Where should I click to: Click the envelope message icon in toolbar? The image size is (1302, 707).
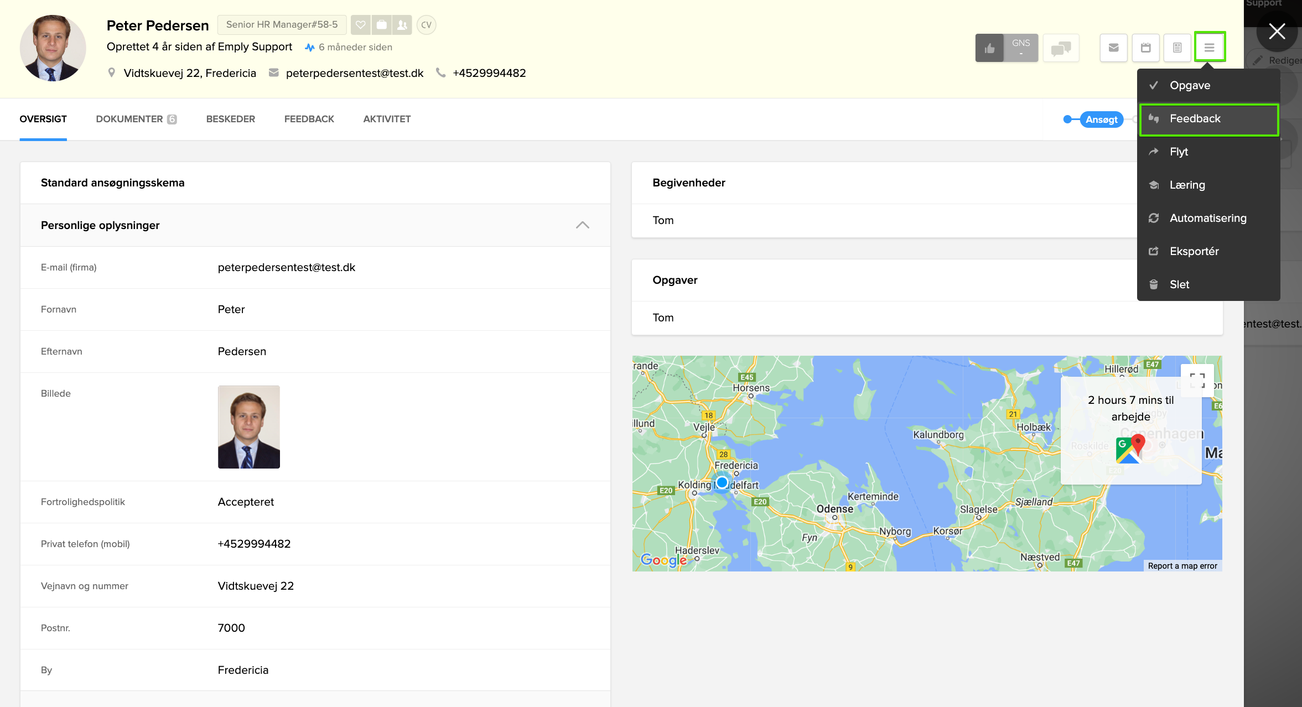pyautogui.click(x=1113, y=48)
